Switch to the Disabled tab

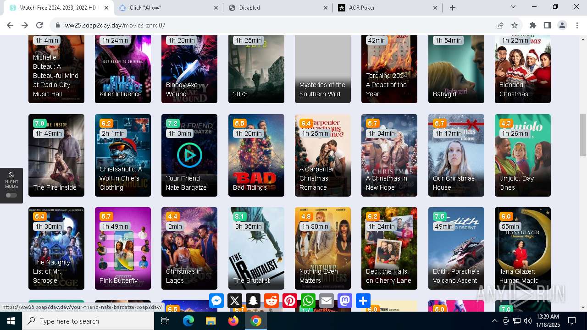tap(278, 7)
